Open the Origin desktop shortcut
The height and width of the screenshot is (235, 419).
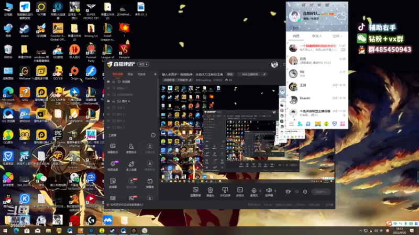coord(74,73)
